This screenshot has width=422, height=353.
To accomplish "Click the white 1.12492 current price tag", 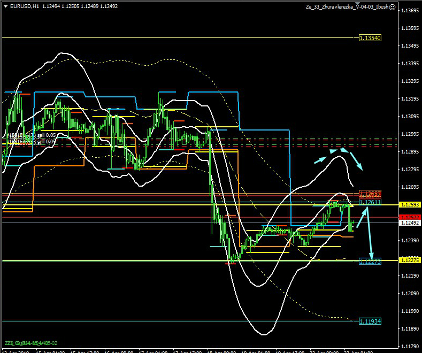I will [x=410, y=222].
